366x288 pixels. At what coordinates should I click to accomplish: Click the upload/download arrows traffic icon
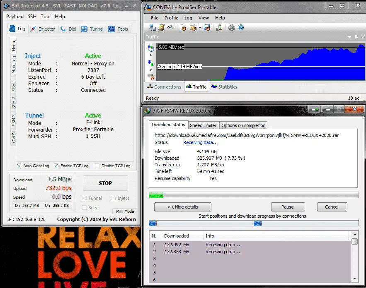[x=151, y=62]
